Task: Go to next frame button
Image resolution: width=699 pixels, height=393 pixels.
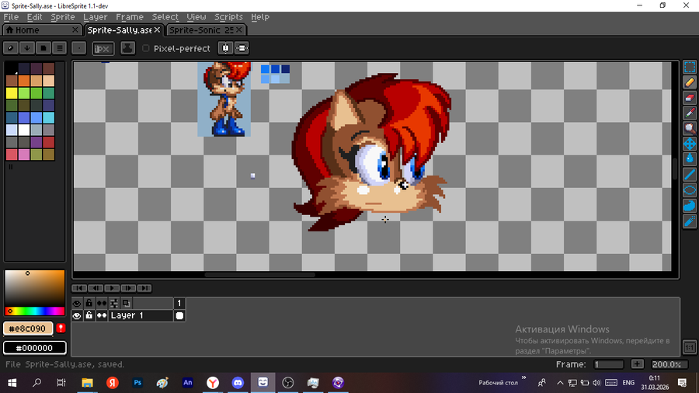Action: pyautogui.click(x=128, y=288)
